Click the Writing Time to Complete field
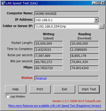This screenshot has height=111, width=106. (x=49, y=50)
